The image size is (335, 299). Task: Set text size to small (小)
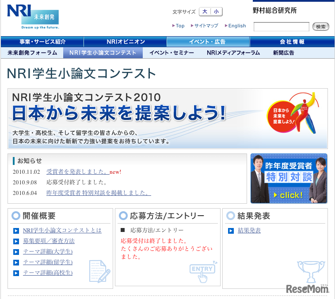tap(216, 11)
